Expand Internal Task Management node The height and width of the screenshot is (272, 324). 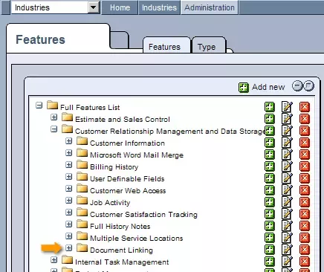click(x=54, y=260)
